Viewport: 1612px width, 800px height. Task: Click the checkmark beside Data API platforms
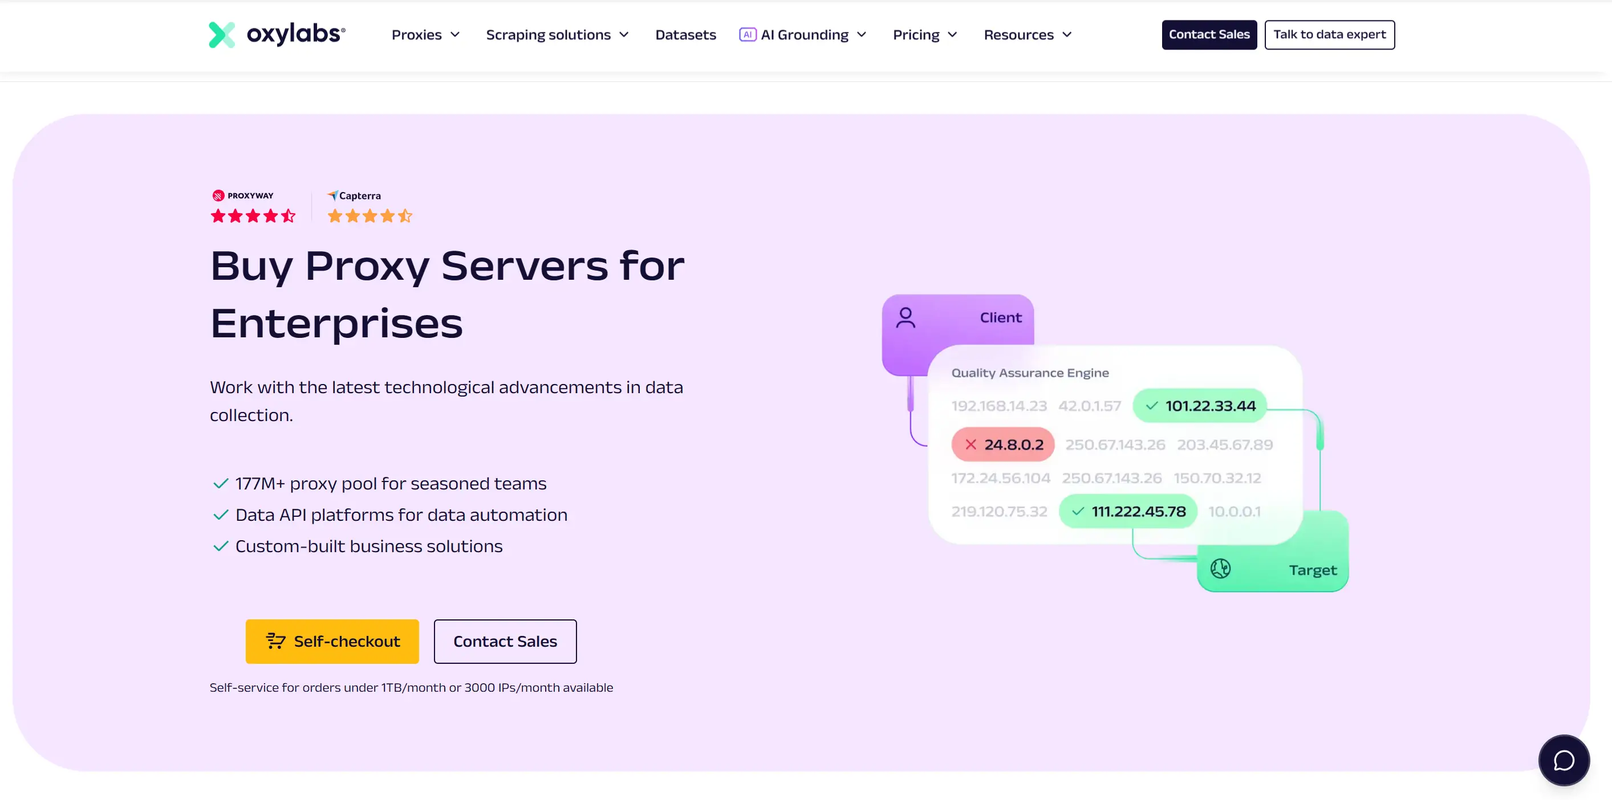pos(220,515)
